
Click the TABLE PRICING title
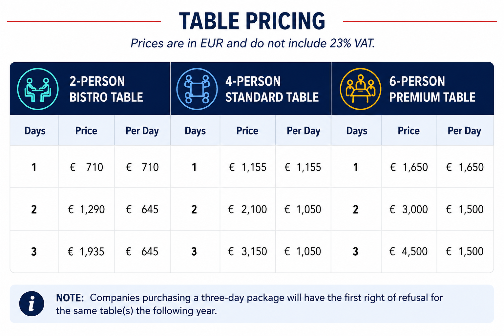coord(252,21)
